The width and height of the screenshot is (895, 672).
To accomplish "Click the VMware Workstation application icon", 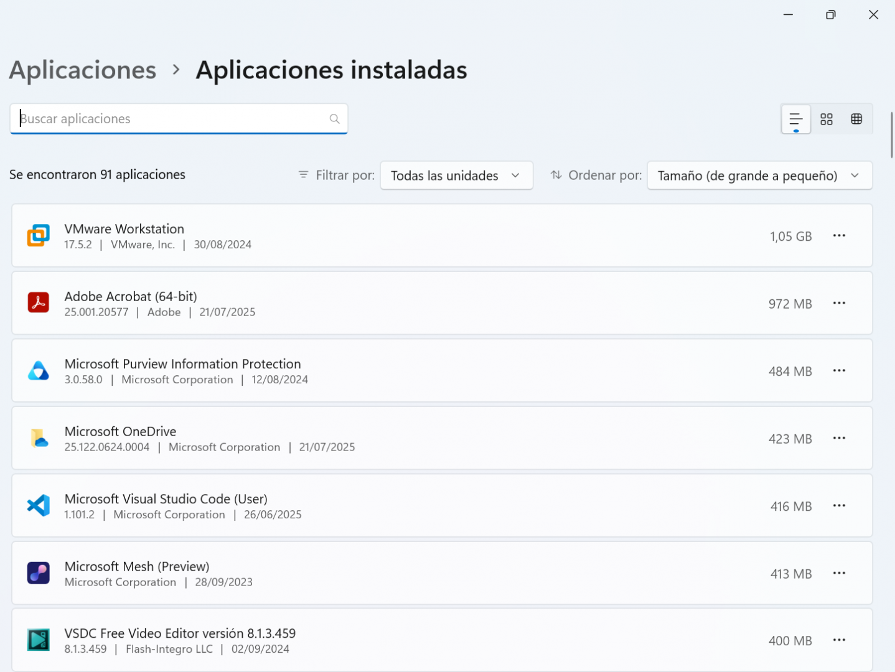I will point(39,235).
